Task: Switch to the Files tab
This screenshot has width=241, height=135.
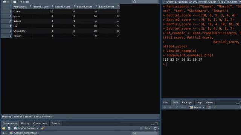Action: (x=166, y=102)
